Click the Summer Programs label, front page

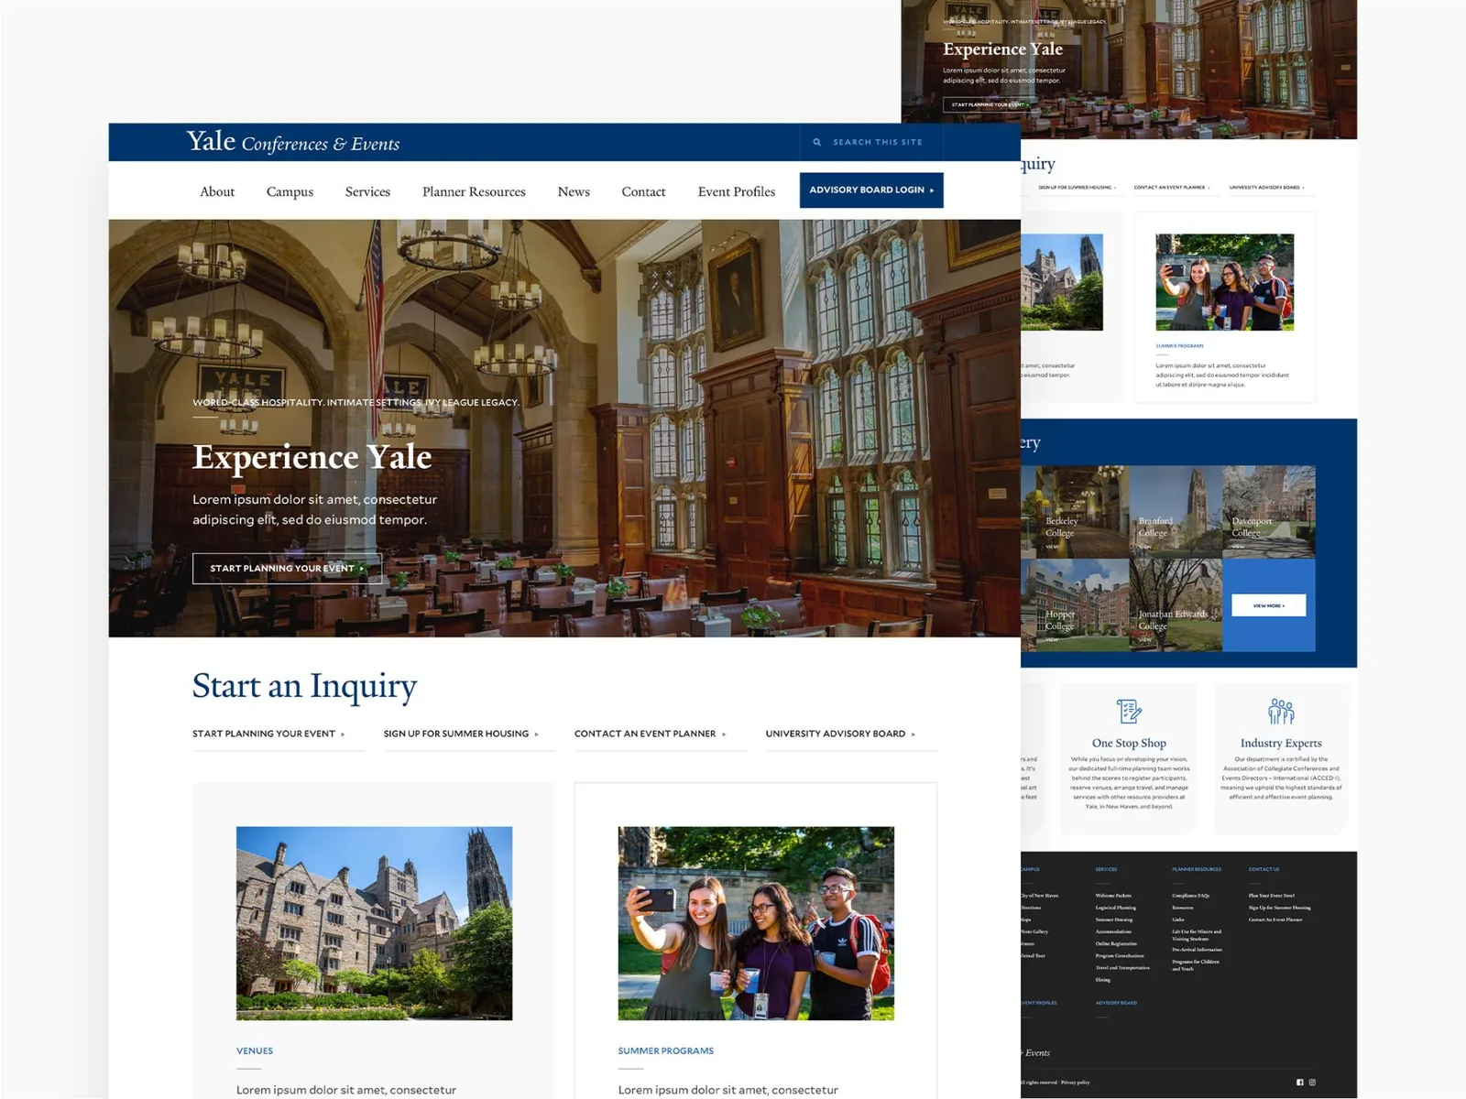pyautogui.click(x=666, y=1050)
